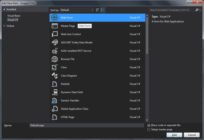The image size is (204, 140).
Task: Select the "Web User Control" row text
Action: coord(71,34)
